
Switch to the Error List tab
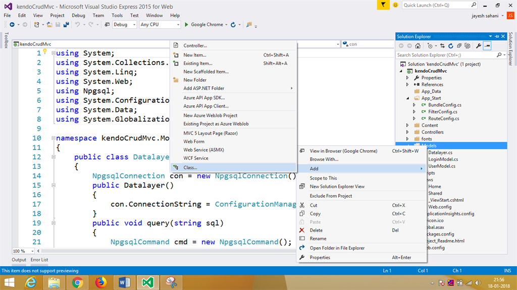coord(39,260)
